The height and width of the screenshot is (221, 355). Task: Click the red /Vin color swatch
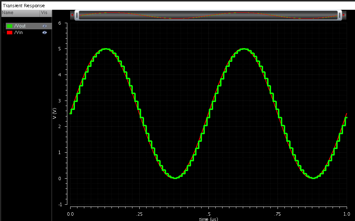pyautogui.click(x=10, y=33)
